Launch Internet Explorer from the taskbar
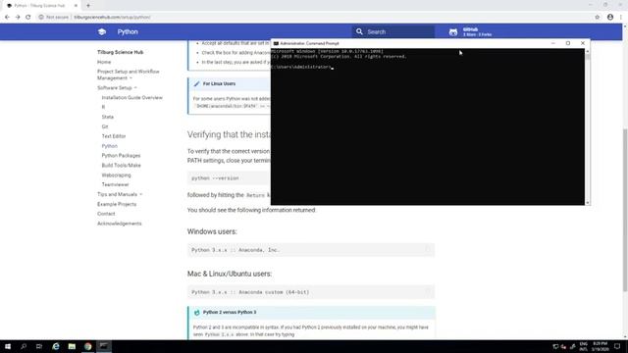This screenshot has width=628, height=353. (56, 346)
